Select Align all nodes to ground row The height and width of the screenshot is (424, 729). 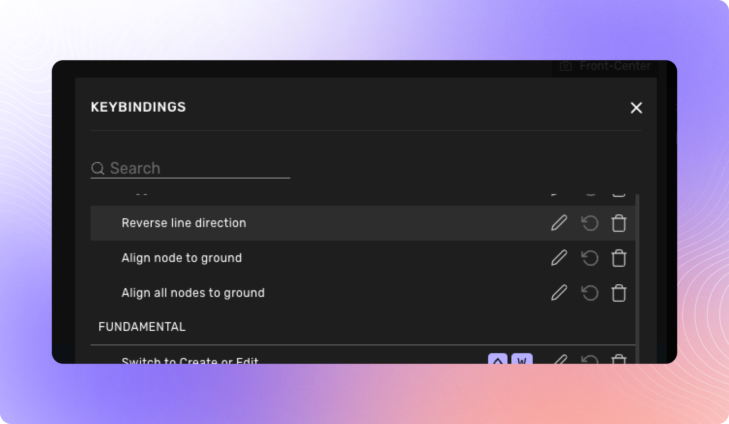point(193,293)
